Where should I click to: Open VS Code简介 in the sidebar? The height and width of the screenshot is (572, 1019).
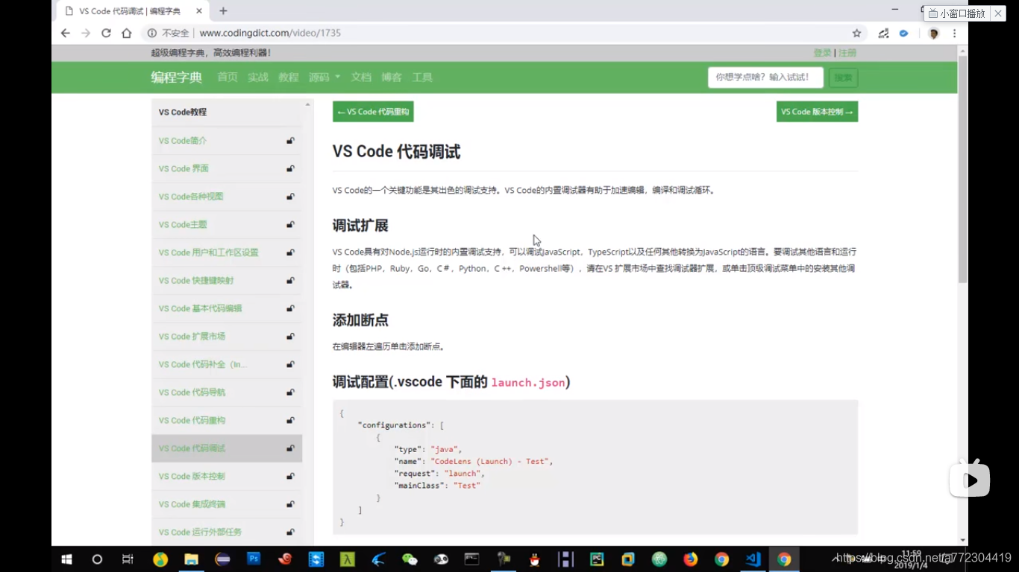pyautogui.click(x=183, y=141)
